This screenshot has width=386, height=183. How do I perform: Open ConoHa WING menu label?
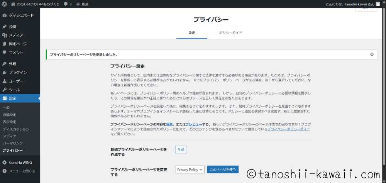tap(20, 163)
